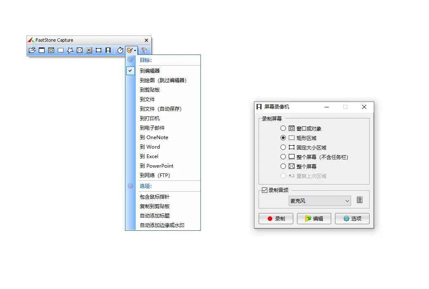Click audio settings icon next to 麦克风

(x=360, y=200)
